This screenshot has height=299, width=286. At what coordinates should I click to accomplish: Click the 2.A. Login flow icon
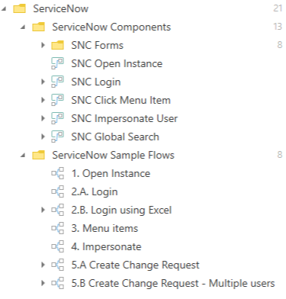[58, 191]
